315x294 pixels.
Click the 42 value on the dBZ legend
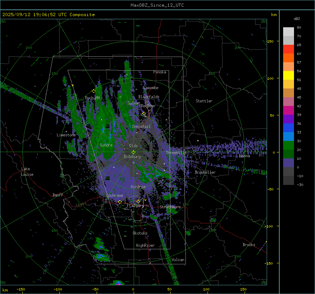click(299, 106)
